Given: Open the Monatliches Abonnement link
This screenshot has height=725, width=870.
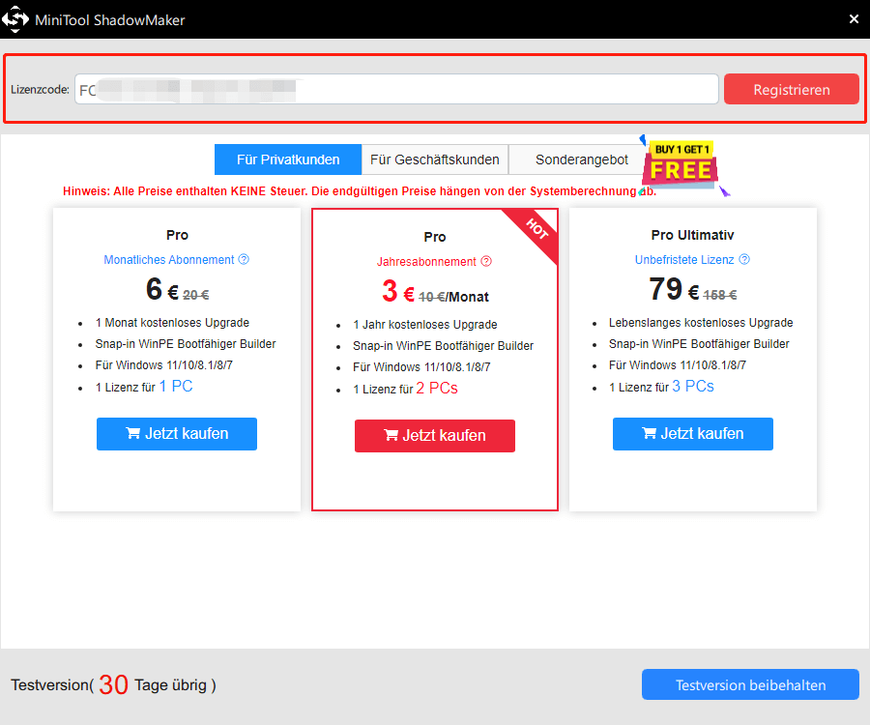Looking at the screenshot, I should pyautogui.click(x=168, y=260).
